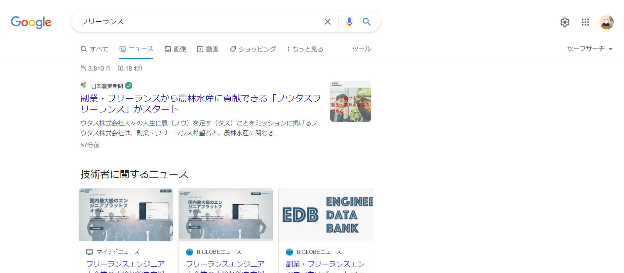Image resolution: width=624 pixels, height=273 pixels.
Task: Open マイナビニュース フリーランスエンジニア headline
Action: (x=126, y=268)
